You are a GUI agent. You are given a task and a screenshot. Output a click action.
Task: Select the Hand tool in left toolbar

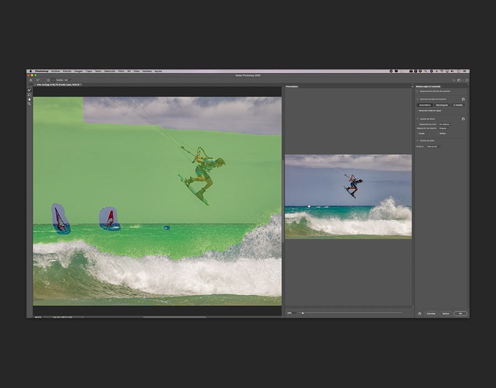point(29,99)
